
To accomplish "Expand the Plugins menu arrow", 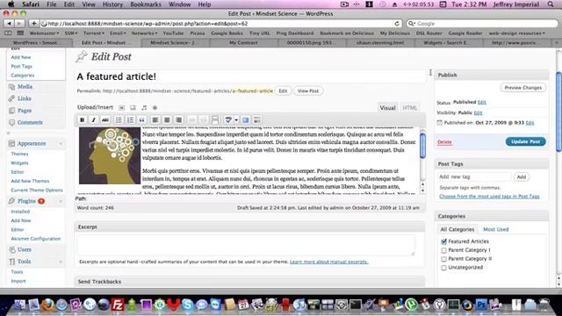I will pyautogui.click(x=61, y=201).
